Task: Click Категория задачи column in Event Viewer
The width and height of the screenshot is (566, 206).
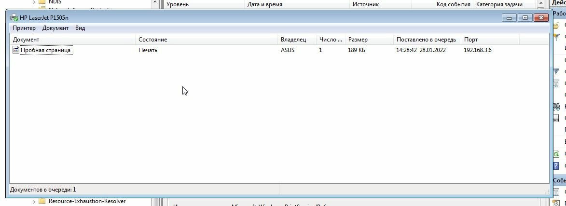Action: coord(499,4)
